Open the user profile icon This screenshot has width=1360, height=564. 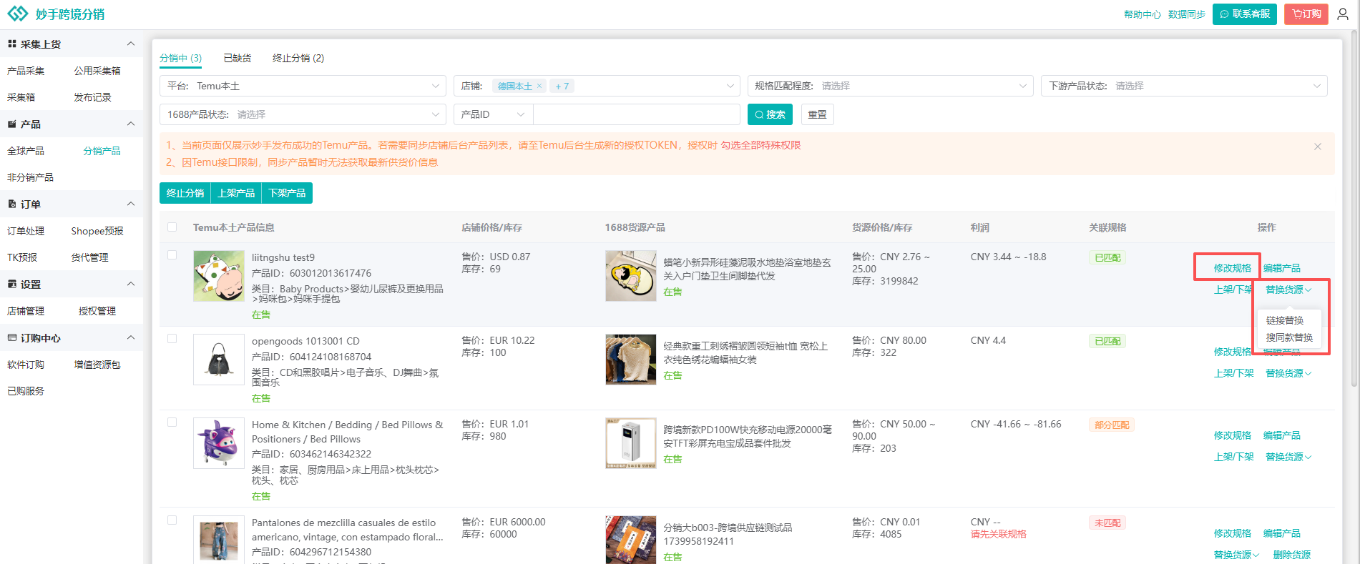click(1343, 14)
